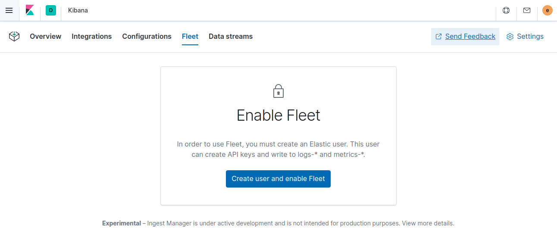Open the navigation hamburger menu

[9, 10]
